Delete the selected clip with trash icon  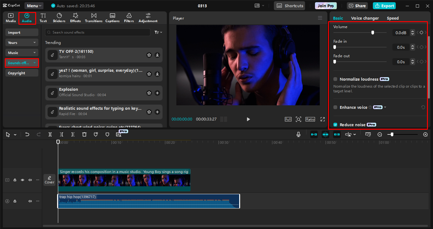point(84,134)
